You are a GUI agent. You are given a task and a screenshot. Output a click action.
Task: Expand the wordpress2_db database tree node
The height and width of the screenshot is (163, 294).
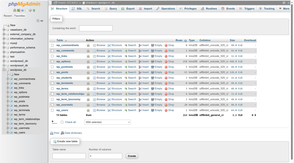pyautogui.click(x=4, y=61)
